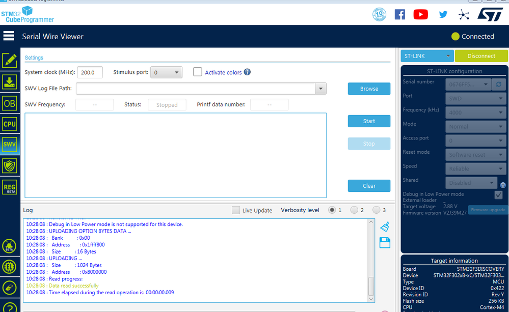Click the Start button
This screenshot has height=312, width=509.
(x=369, y=121)
